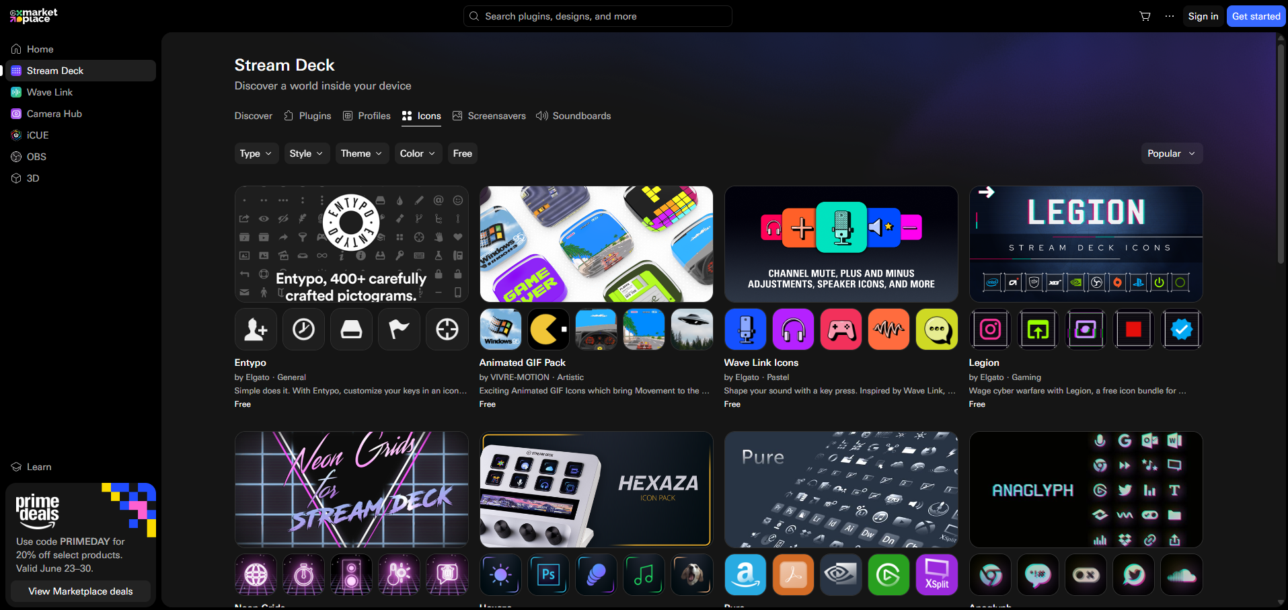Click the purple headphones Wave Link icon
Viewport: 1288px width, 610px height.
tap(793, 330)
